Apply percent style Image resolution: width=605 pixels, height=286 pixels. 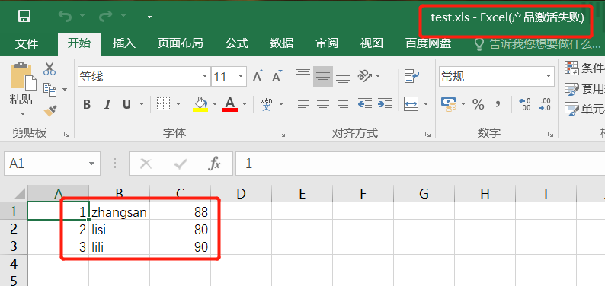coord(478,104)
